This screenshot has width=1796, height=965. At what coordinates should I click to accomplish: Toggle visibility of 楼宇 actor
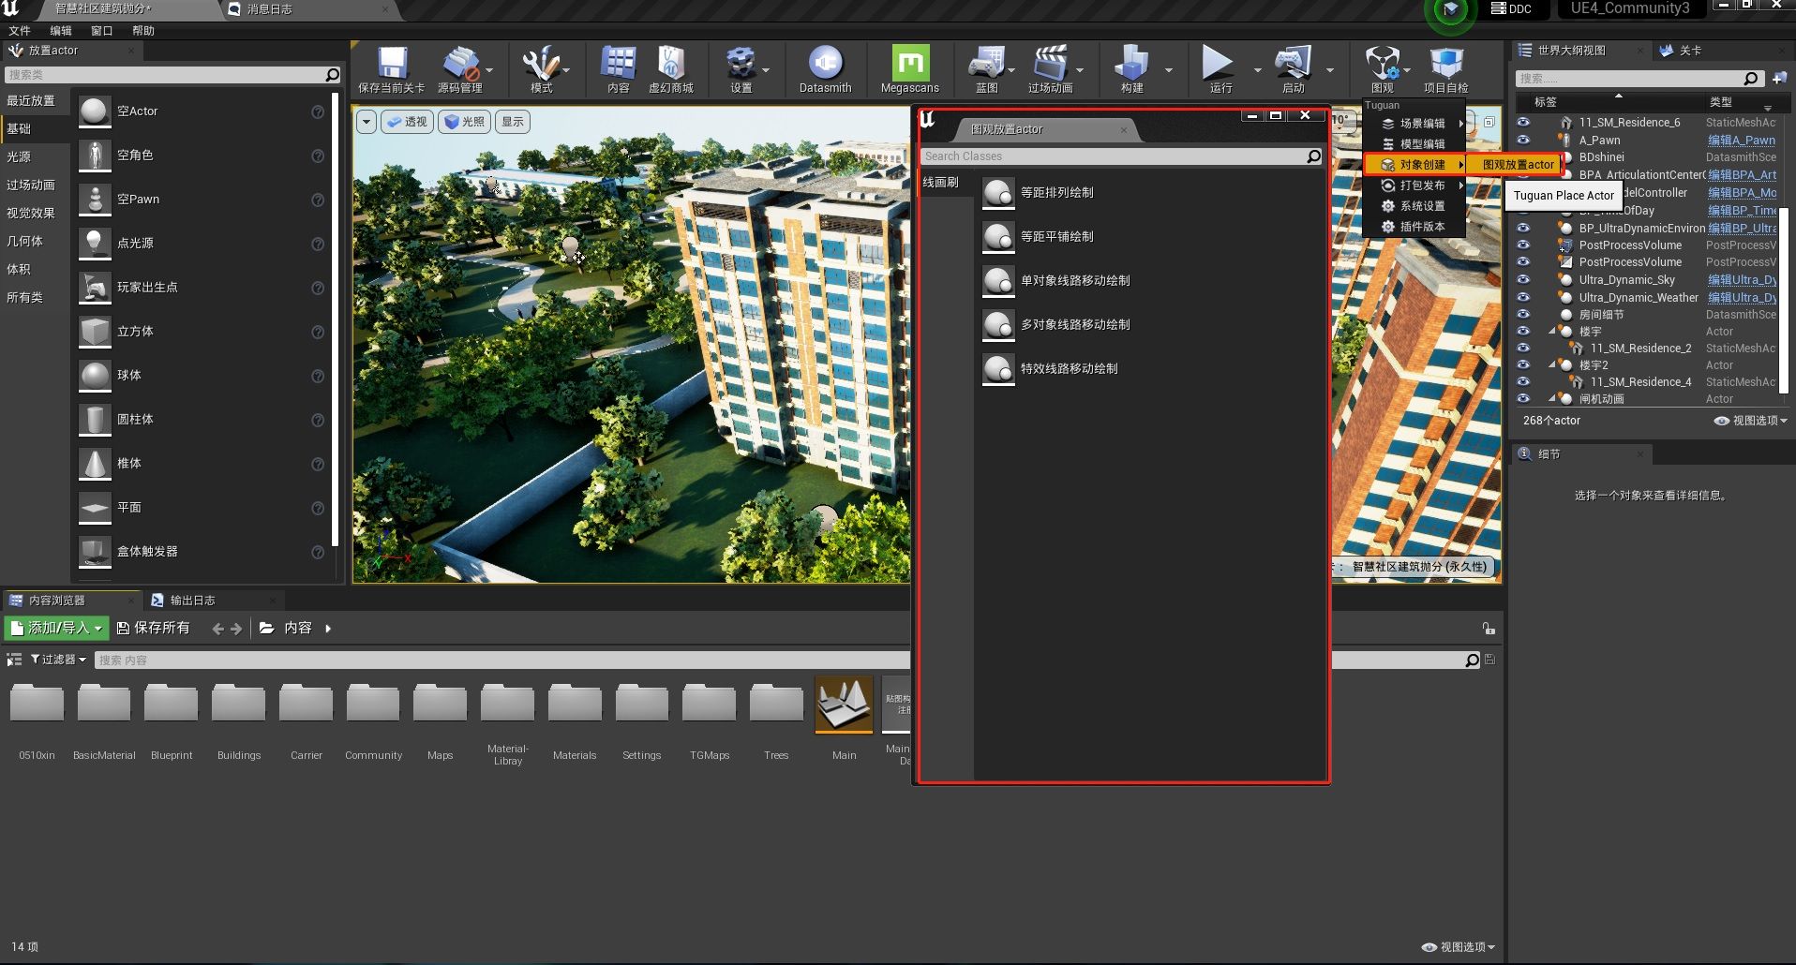[x=1523, y=331]
